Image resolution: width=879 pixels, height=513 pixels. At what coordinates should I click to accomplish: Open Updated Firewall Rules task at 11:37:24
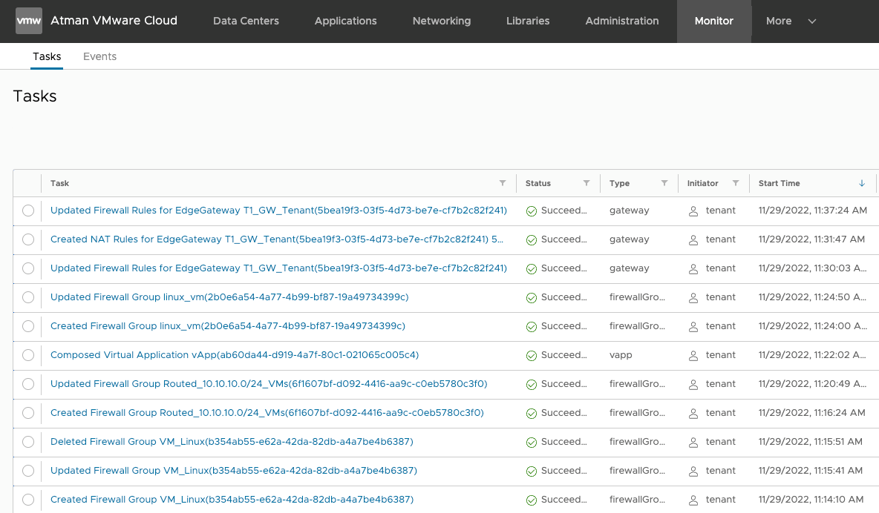tap(278, 211)
